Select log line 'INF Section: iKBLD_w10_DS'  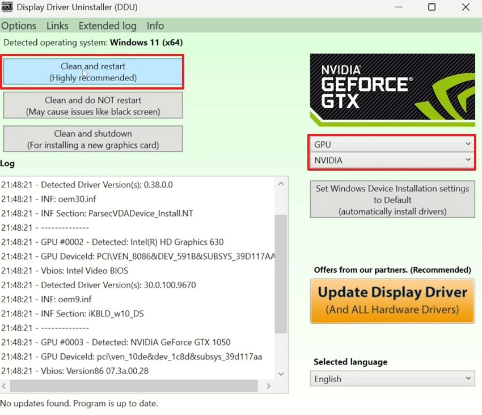pos(73,314)
